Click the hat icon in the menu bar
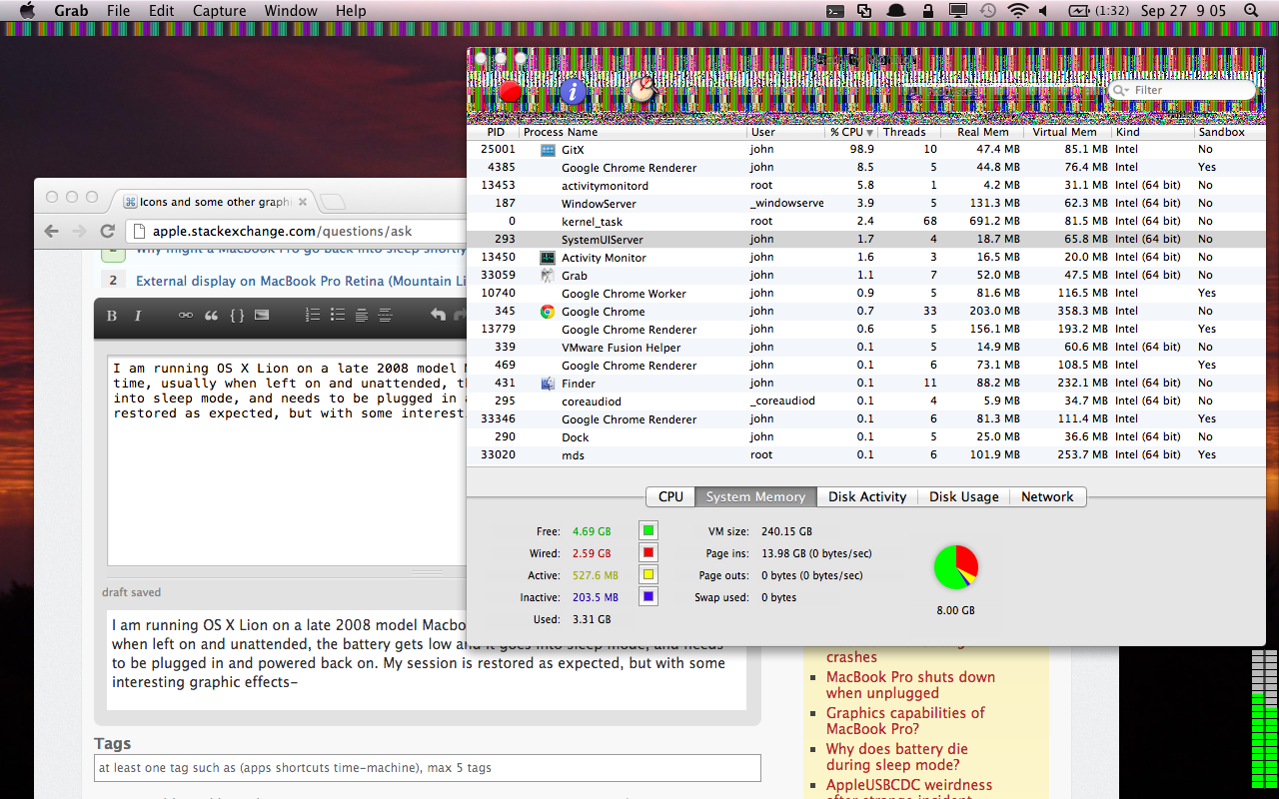 coord(896,11)
